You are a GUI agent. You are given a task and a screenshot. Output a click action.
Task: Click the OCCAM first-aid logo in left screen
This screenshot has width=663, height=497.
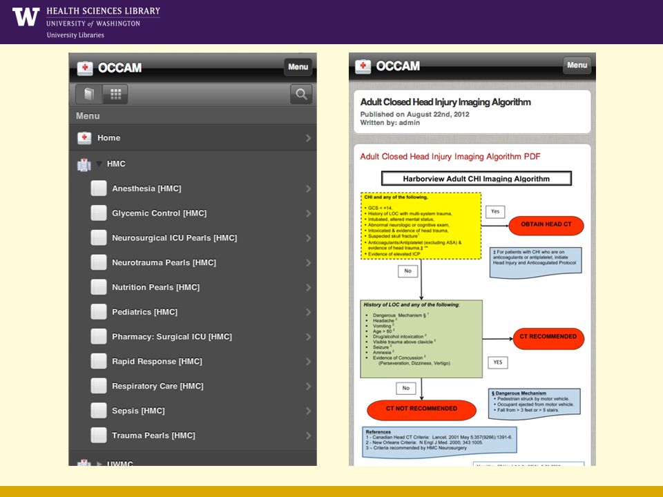coord(85,68)
